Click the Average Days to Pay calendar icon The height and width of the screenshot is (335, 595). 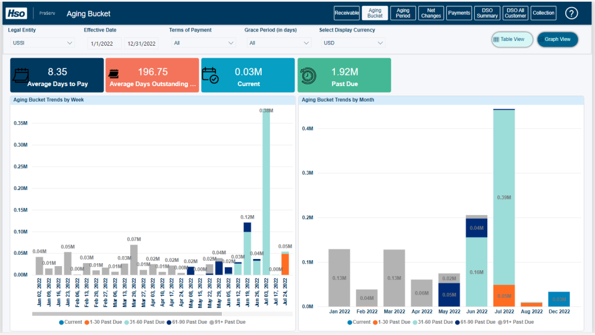pos(21,75)
